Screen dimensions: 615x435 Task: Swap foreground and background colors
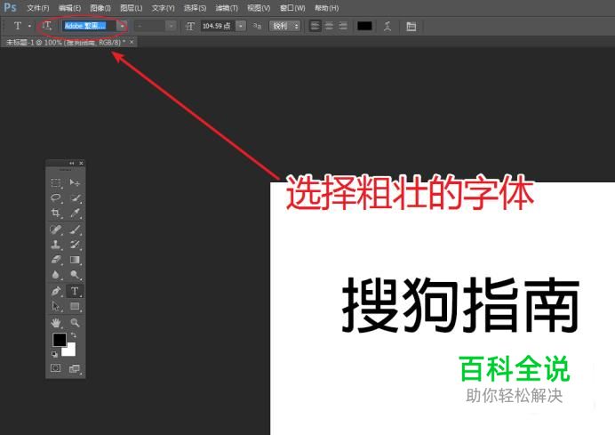[x=74, y=334]
